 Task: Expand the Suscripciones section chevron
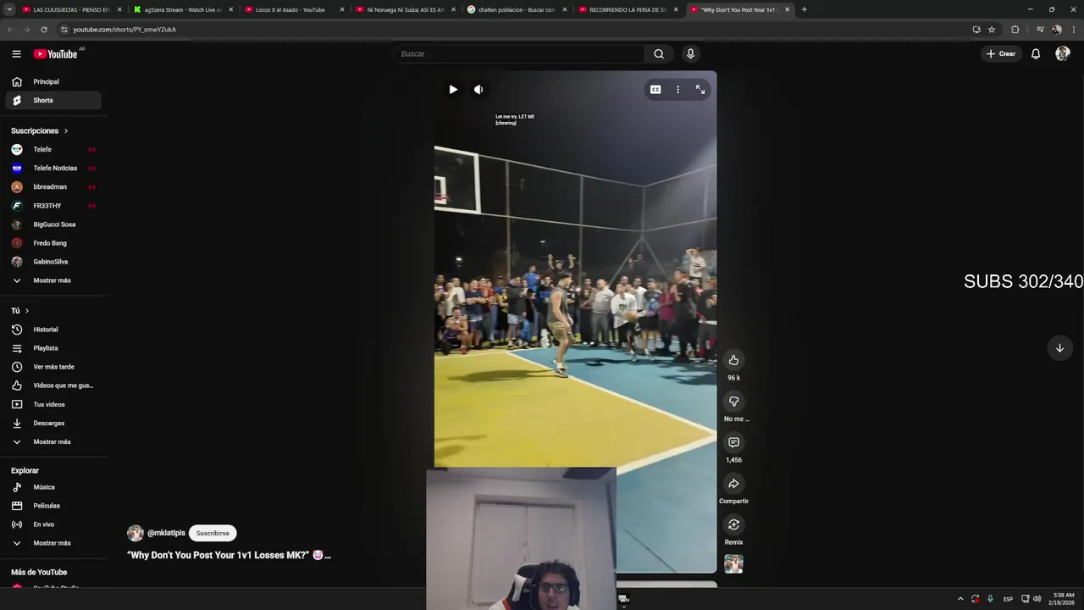[x=65, y=130]
